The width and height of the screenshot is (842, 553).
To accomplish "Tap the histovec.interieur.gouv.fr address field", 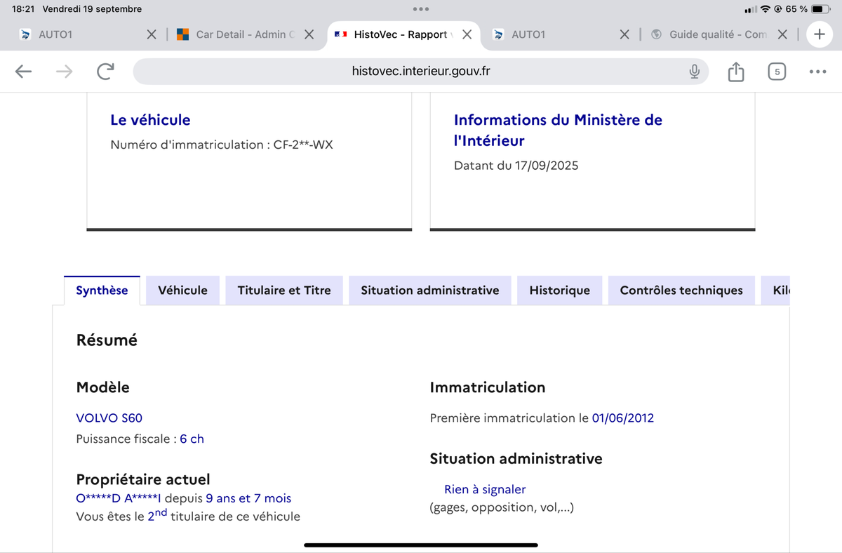I will 421,72.
